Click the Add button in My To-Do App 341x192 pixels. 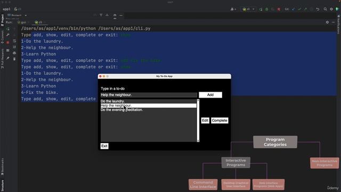tap(210, 95)
